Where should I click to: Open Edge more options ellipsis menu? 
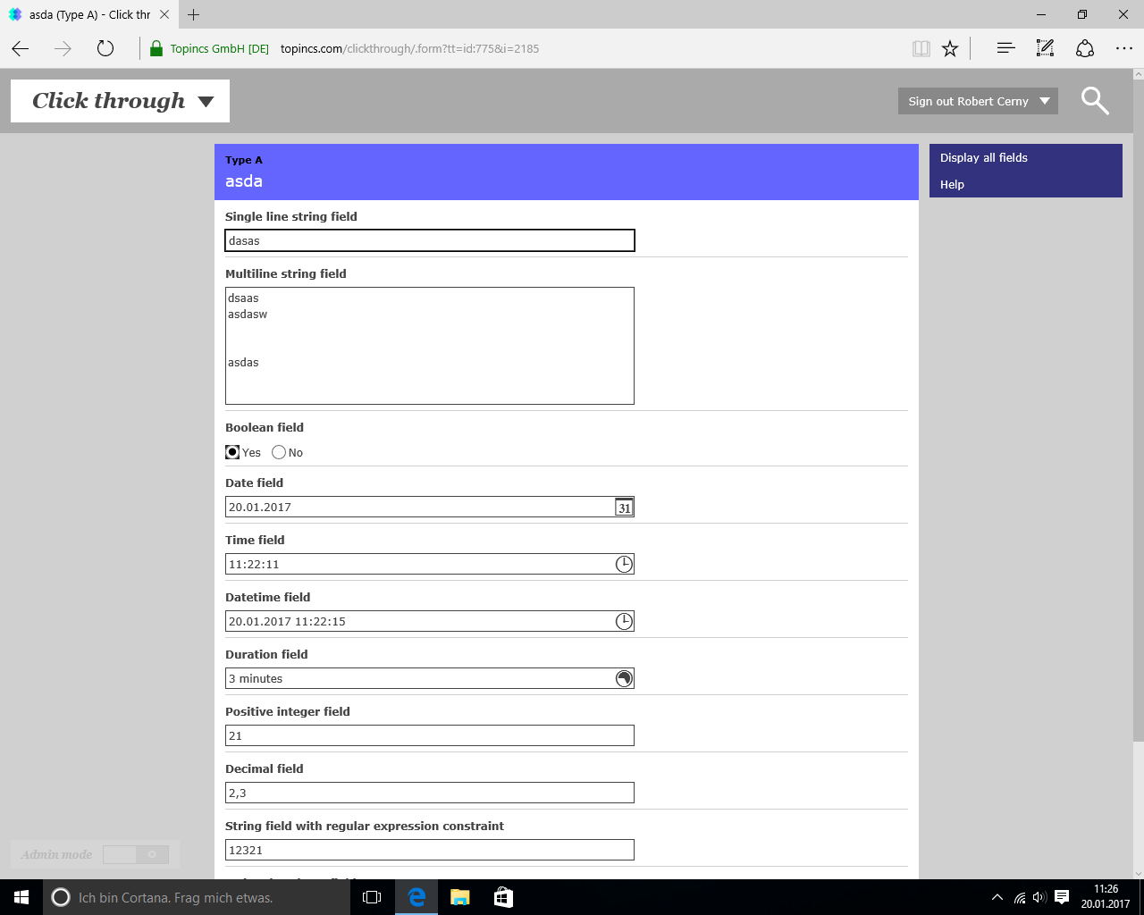(x=1123, y=49)
